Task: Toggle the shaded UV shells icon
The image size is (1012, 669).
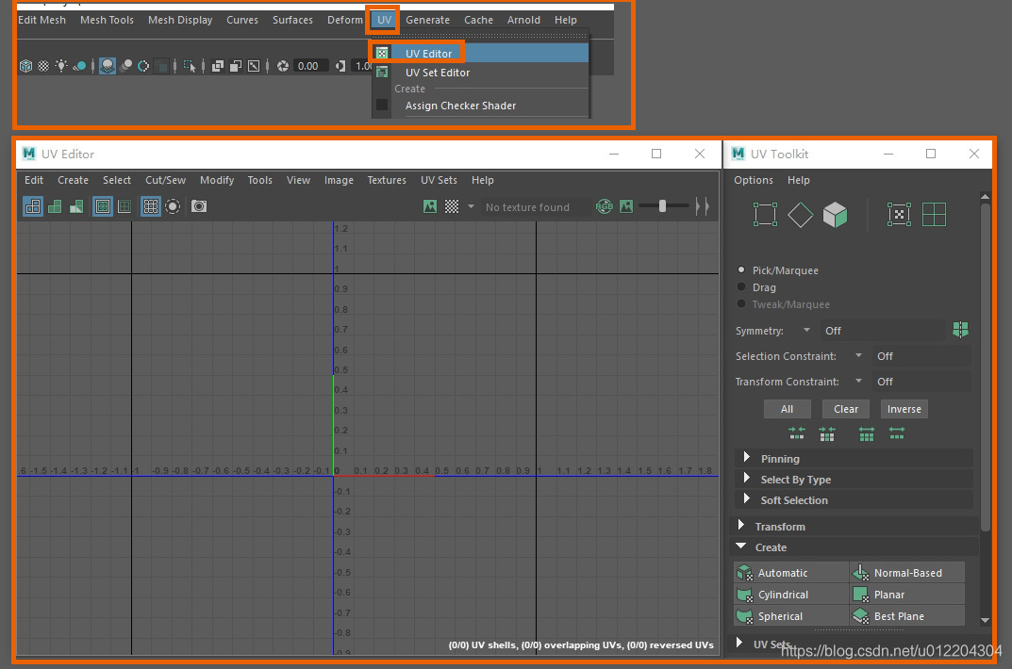Action: coord(55,206)
